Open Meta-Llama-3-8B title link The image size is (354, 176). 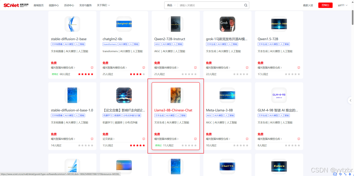[219, 110]
